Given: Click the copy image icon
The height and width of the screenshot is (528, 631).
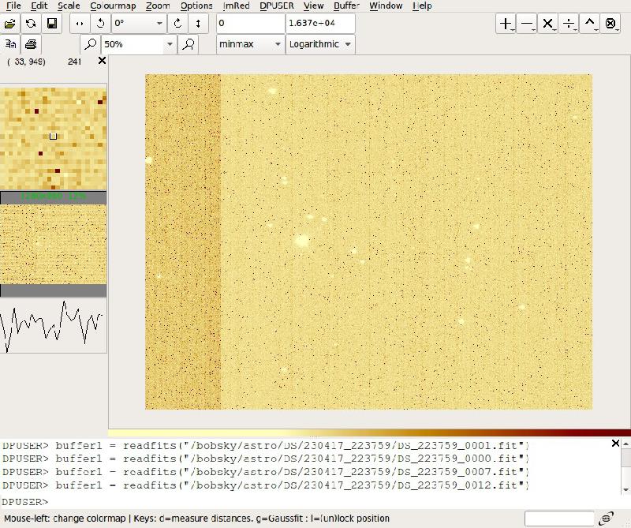Looking at the screenshot, I should coord(9,44).
